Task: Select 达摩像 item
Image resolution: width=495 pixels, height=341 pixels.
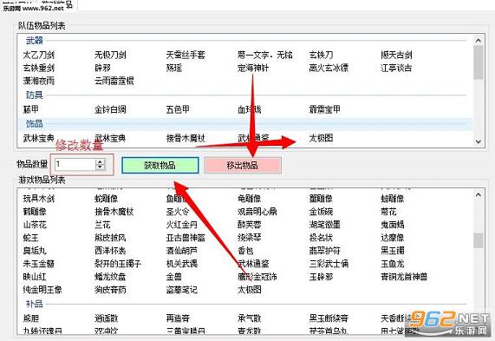Action: point(393,238)
